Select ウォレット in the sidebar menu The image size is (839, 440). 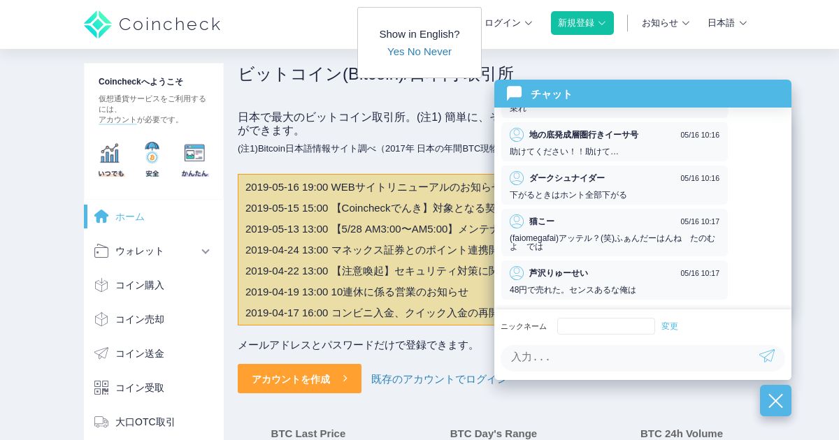154,251
